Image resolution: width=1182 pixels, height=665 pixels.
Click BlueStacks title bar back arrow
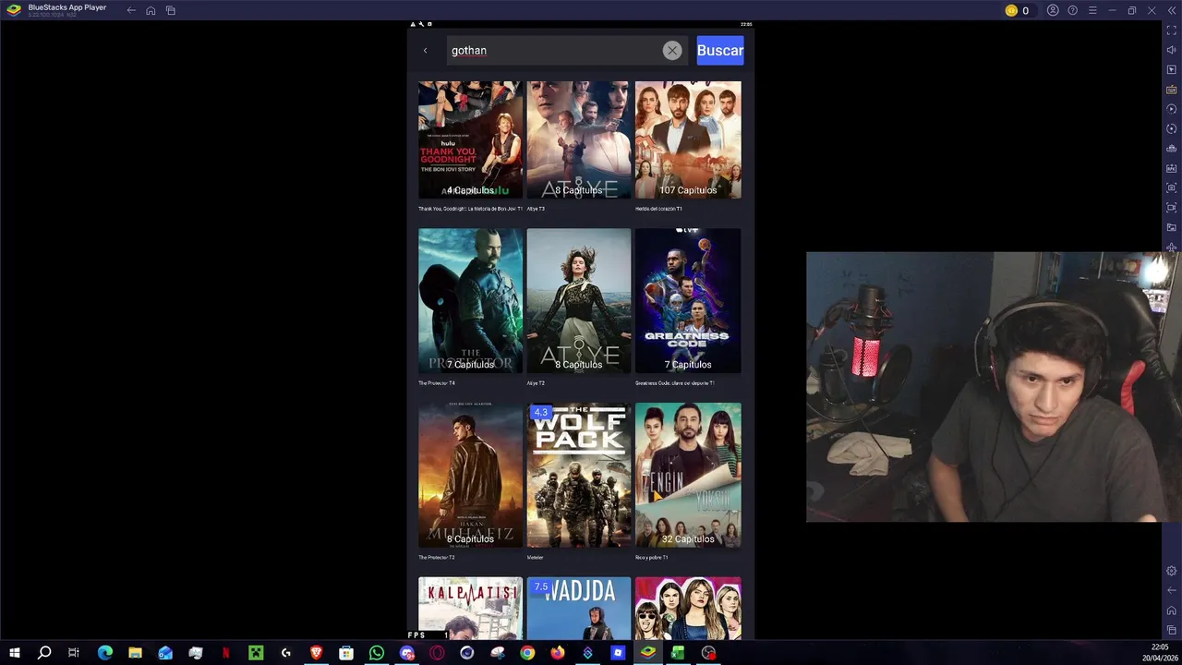pos(131,10)
